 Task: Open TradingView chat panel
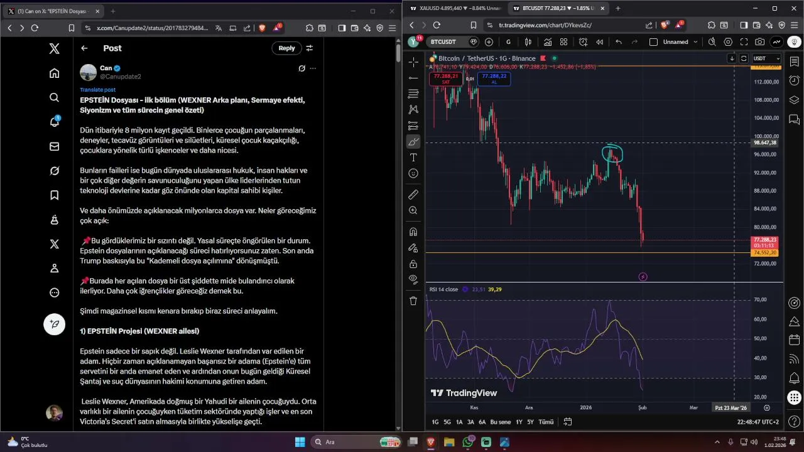coord(794,119)
